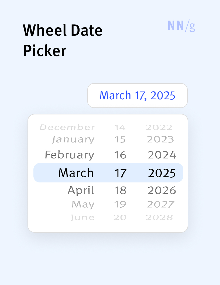Viewport: 220px width, 285px height.
Task: Select April in the month wheel
Action: click(x=81, y=190)
